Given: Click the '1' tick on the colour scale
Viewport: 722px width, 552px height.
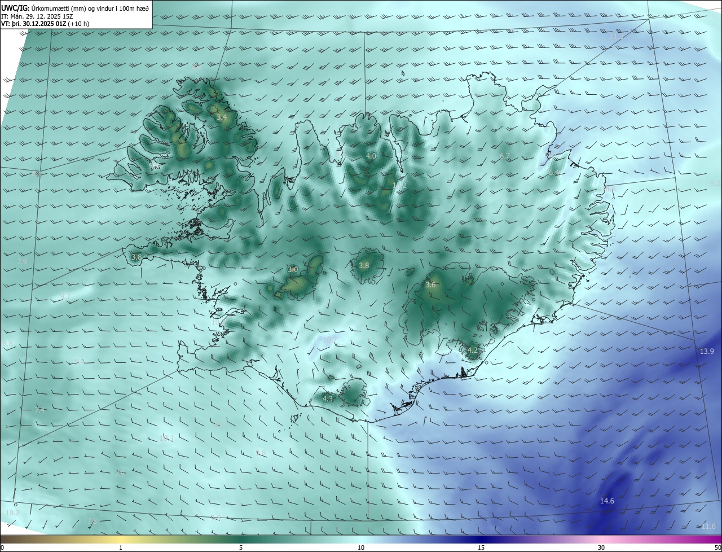Looking at the screenshot, I should pos(121,547).
